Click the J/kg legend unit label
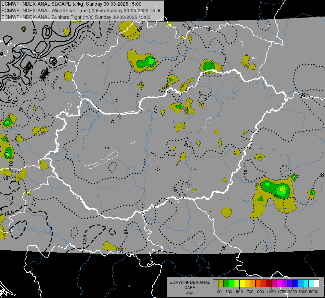Image resolution: width=325 pixels, height=298 pixels. (190, 293)
